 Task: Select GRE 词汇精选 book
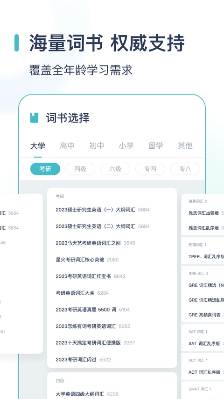click(206, 285)
